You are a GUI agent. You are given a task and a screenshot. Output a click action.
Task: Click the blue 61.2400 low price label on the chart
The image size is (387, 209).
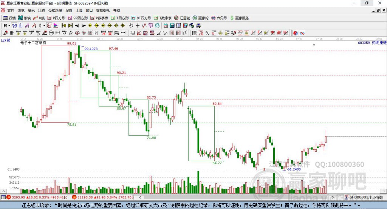pyautogui.click(x=294, y=169)
